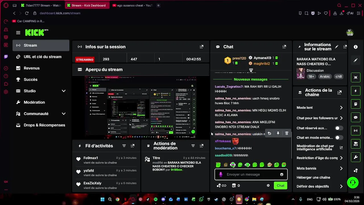
Task: Expand the chat leaderboard dropdown arrow
Action: pos(251,70)
